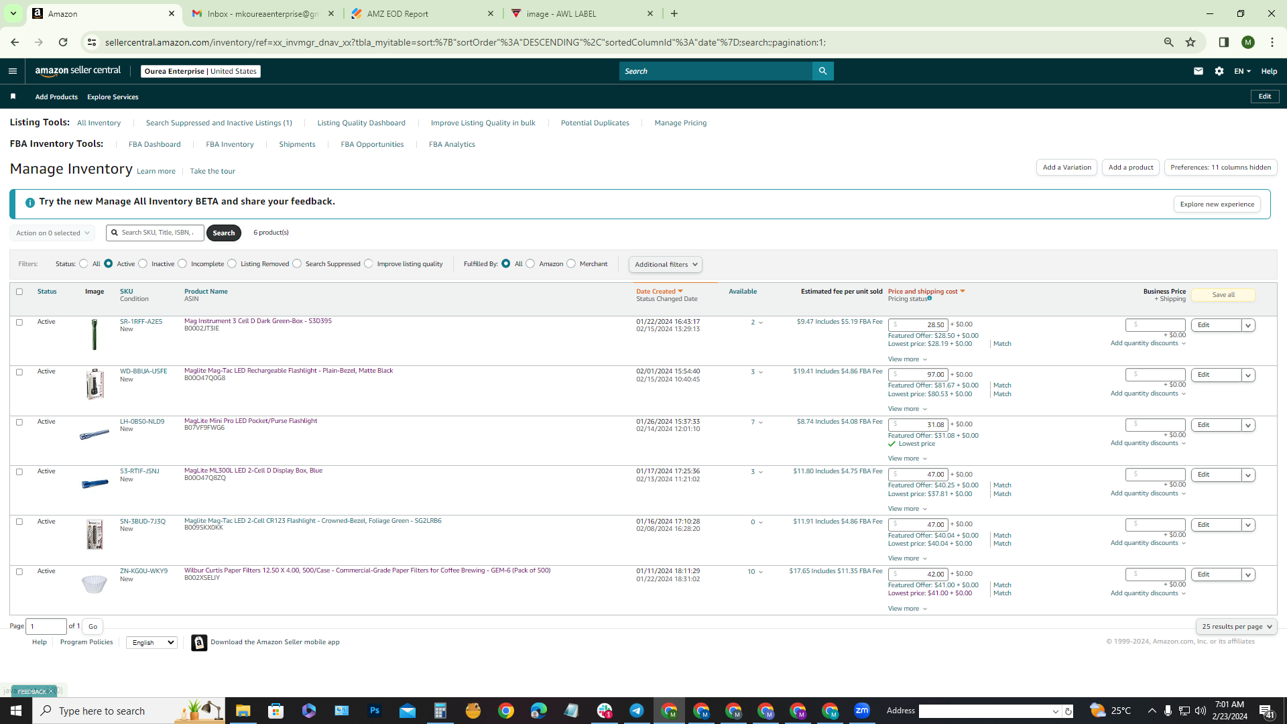Open the Action on 0 selected dropdown
The height and width of the screenshot is (724, 1287).
pos(52,233)
